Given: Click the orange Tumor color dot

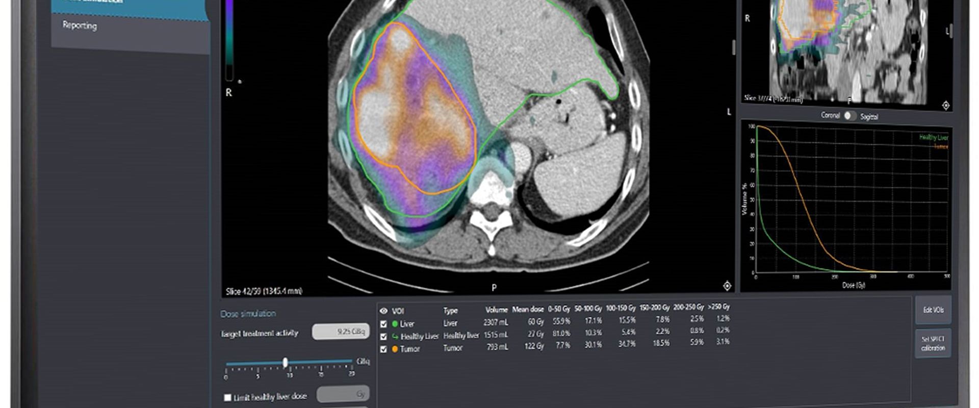Looking at the screenshot, I should coord(395,349).
